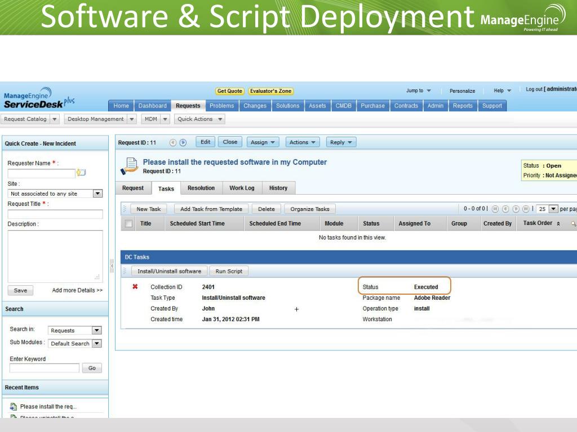
Task: Click the request document icon beside title
Action: (130, 165)
